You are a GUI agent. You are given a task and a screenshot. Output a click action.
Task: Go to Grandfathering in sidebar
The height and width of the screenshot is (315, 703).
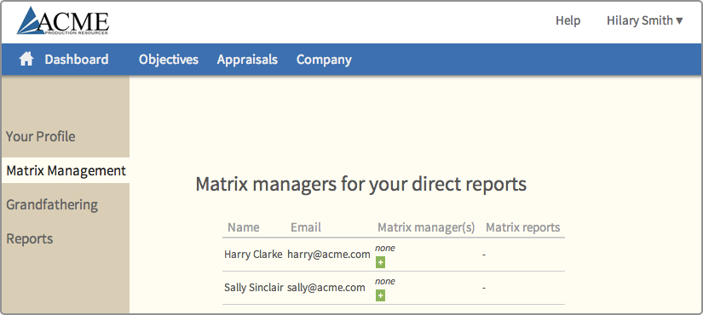click(x=52, y=205)
